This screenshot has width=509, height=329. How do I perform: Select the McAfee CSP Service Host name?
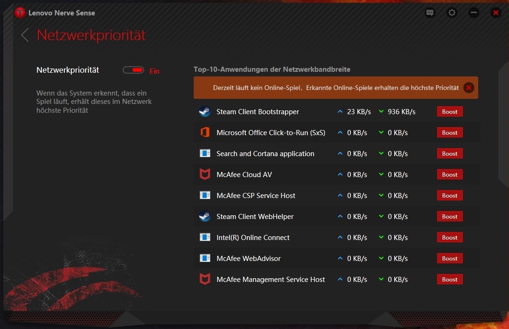pyautogui.click(x=256, y=196)
